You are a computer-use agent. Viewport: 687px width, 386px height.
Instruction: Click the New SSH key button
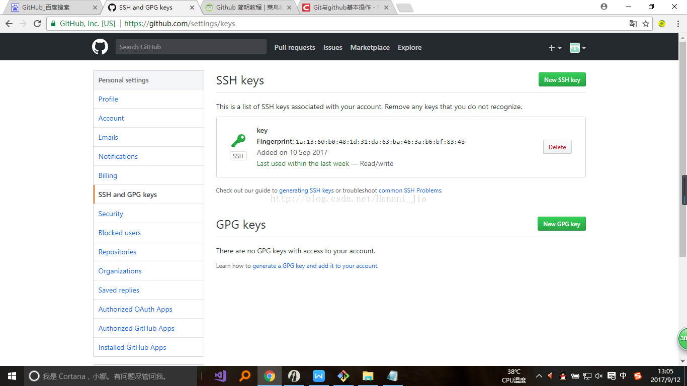562,79
